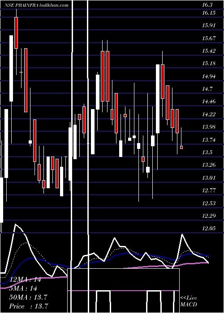Click the 13.5 price axis label
This screenshot has width=224, height=313.
[x=207, y=152]
